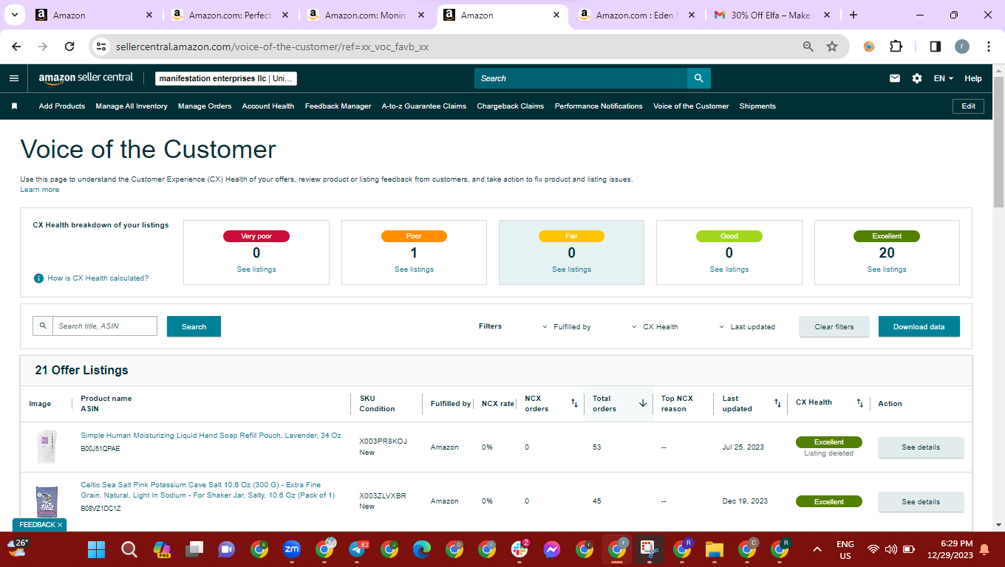Open the Windows Start menu
Screen dimensions: 1005x567
tap(97, 549)
